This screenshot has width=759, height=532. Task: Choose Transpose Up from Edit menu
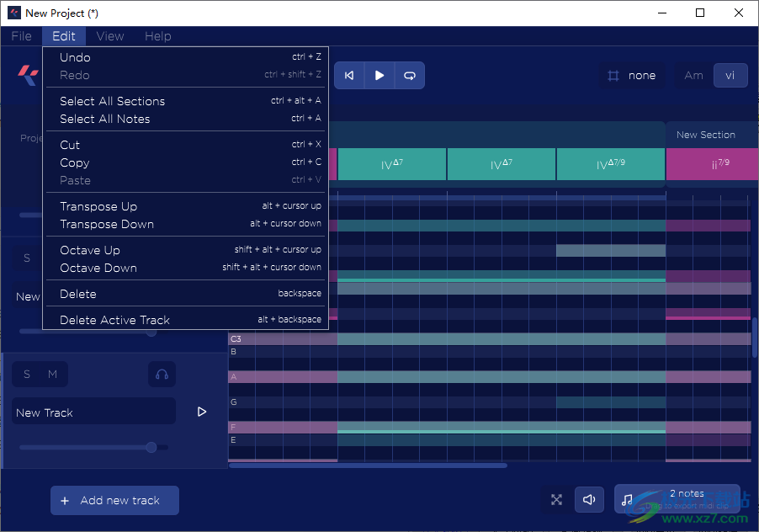pyautogui.click(x=98, y=206)
